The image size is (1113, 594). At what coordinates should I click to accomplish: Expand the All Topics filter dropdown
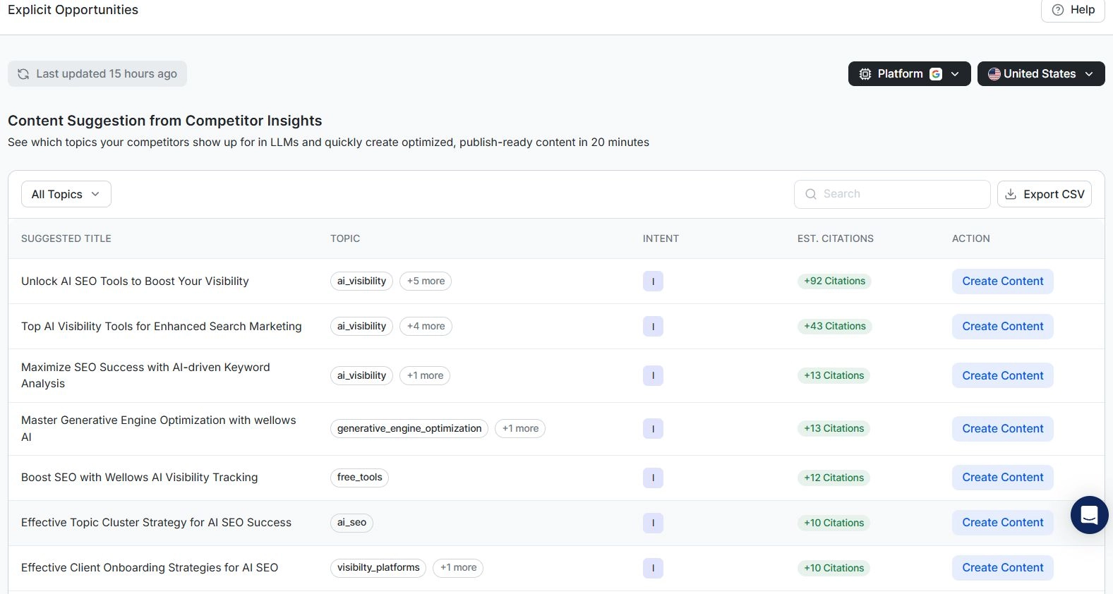click(66, 194)
